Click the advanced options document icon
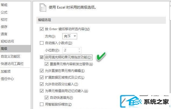171x109 pixels. point(43,8)
